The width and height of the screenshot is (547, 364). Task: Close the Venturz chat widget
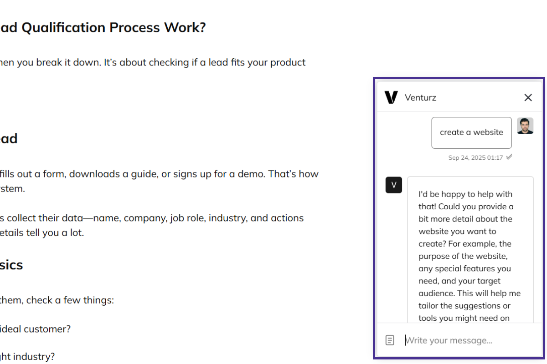[x=528, y=97]
